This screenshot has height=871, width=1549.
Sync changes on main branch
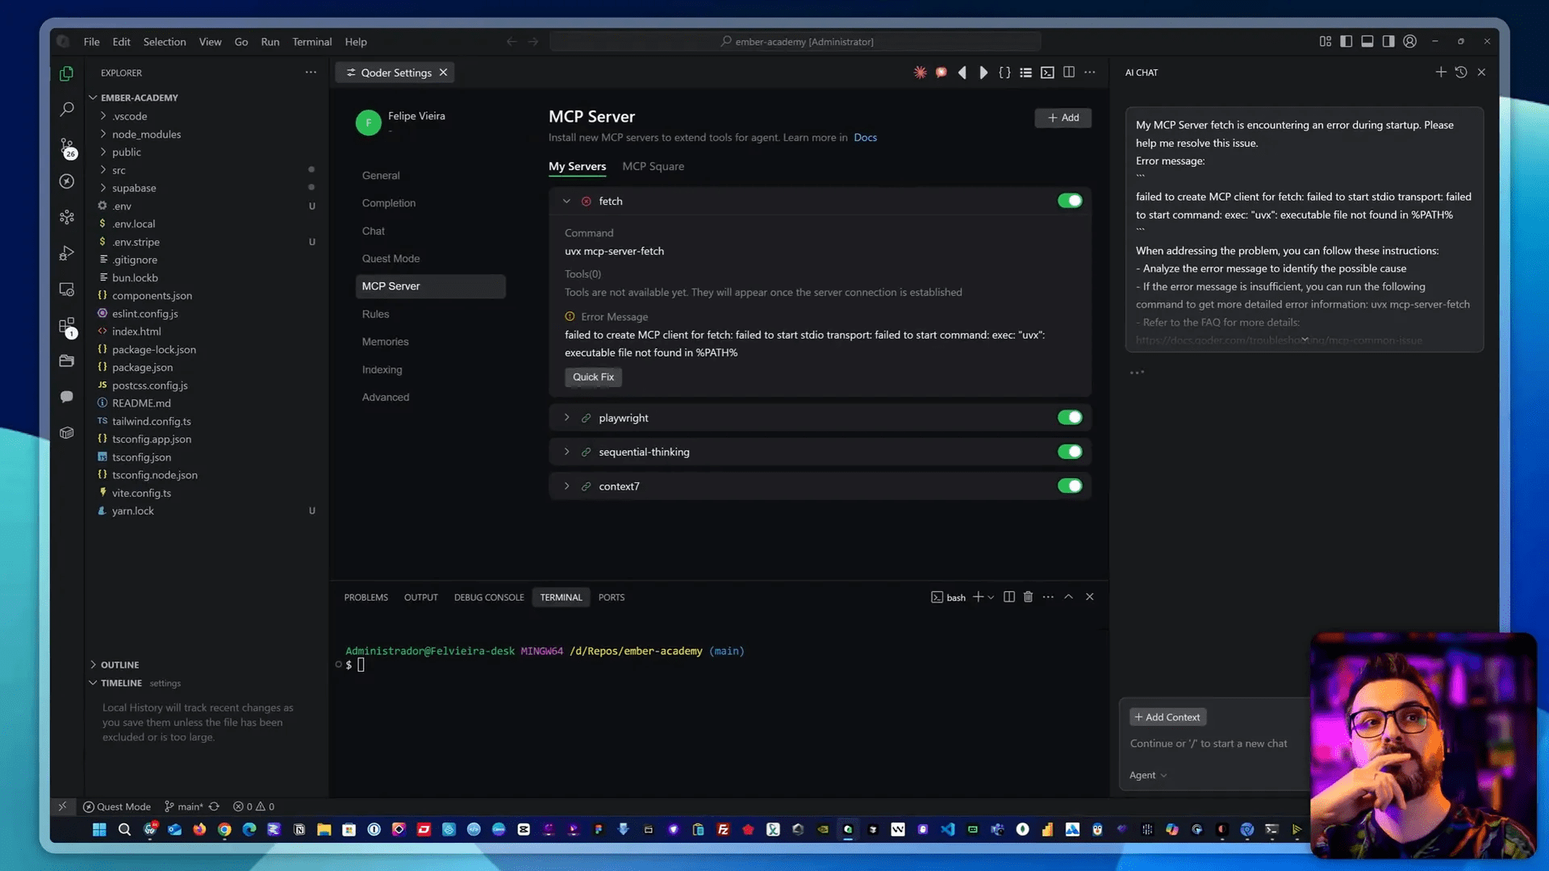(214, 806)
